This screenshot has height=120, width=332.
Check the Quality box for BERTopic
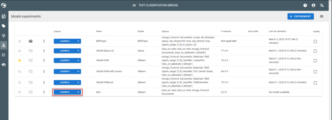point(315,42)
